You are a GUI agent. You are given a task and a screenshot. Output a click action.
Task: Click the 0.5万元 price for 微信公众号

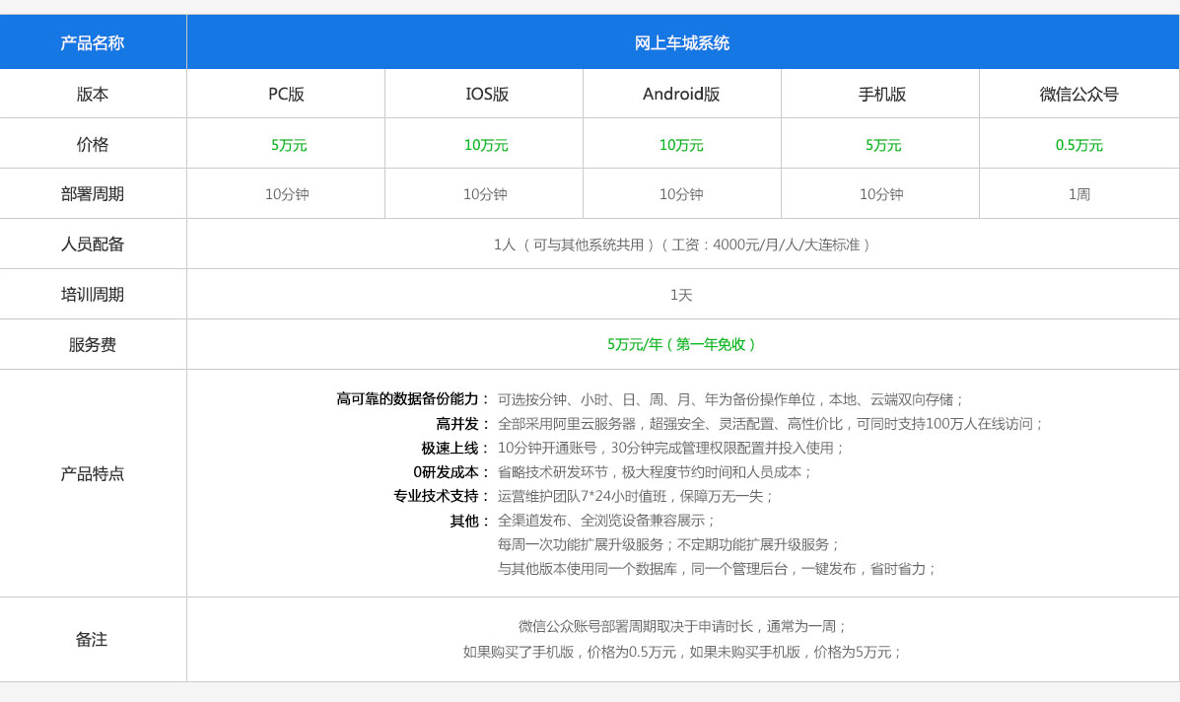[x=1078, y=145]
